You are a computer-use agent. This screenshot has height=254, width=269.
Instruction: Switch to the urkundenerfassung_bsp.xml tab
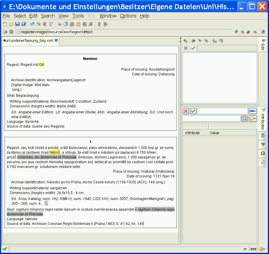pos(29,41)
